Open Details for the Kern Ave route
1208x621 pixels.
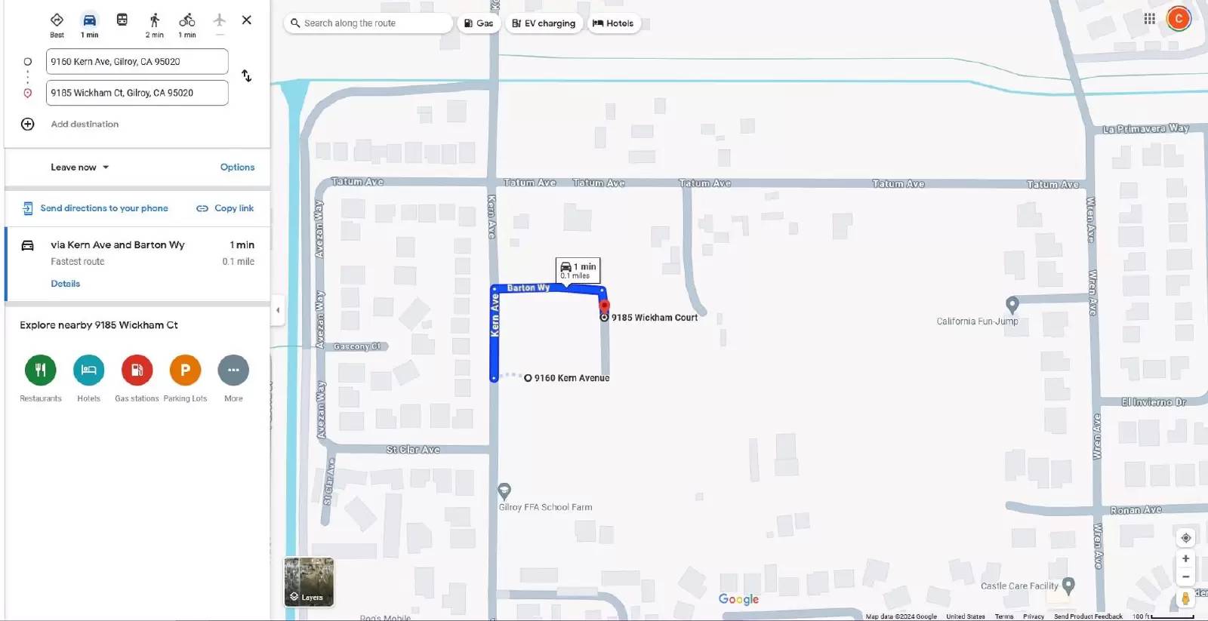point(66,284)
